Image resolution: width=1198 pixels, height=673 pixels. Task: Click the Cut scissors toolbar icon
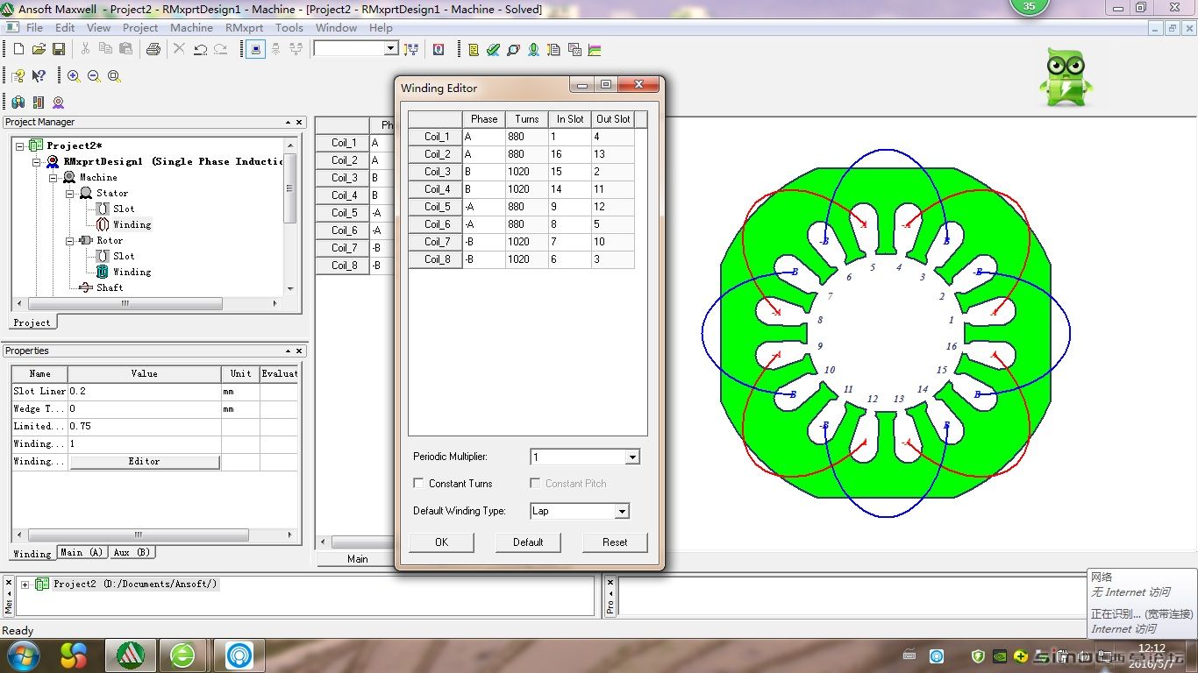pyautogui.click(x=86, y=49)
